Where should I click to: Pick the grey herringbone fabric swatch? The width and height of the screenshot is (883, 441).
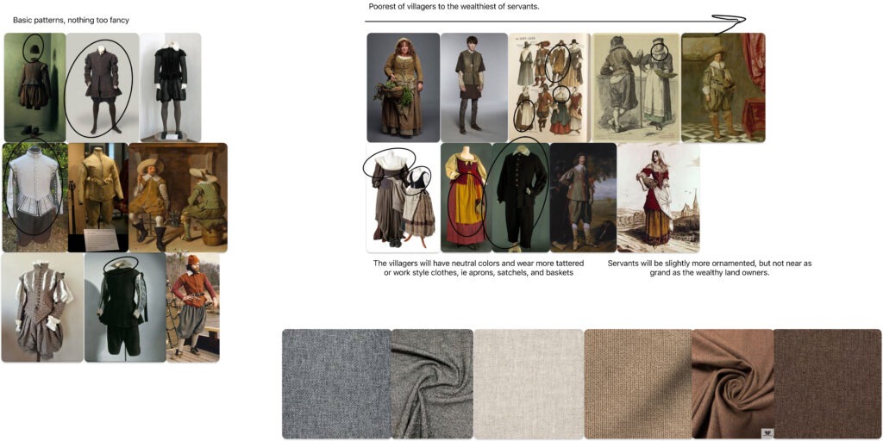pyautogui.click(x=336, y=383)
